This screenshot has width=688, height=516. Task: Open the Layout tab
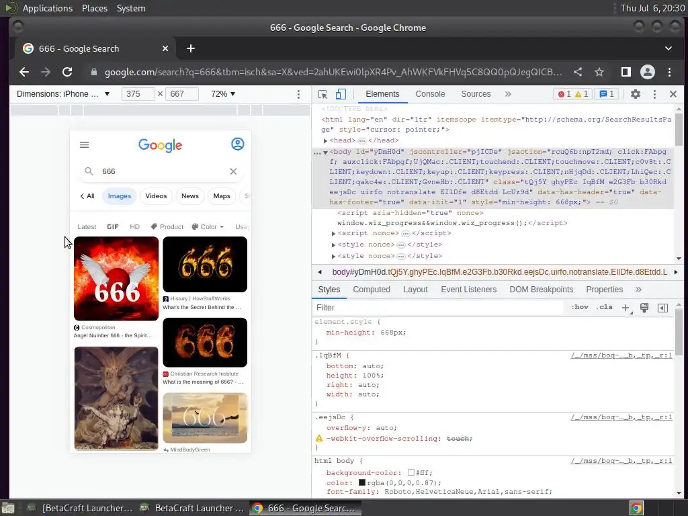[415, 290]
